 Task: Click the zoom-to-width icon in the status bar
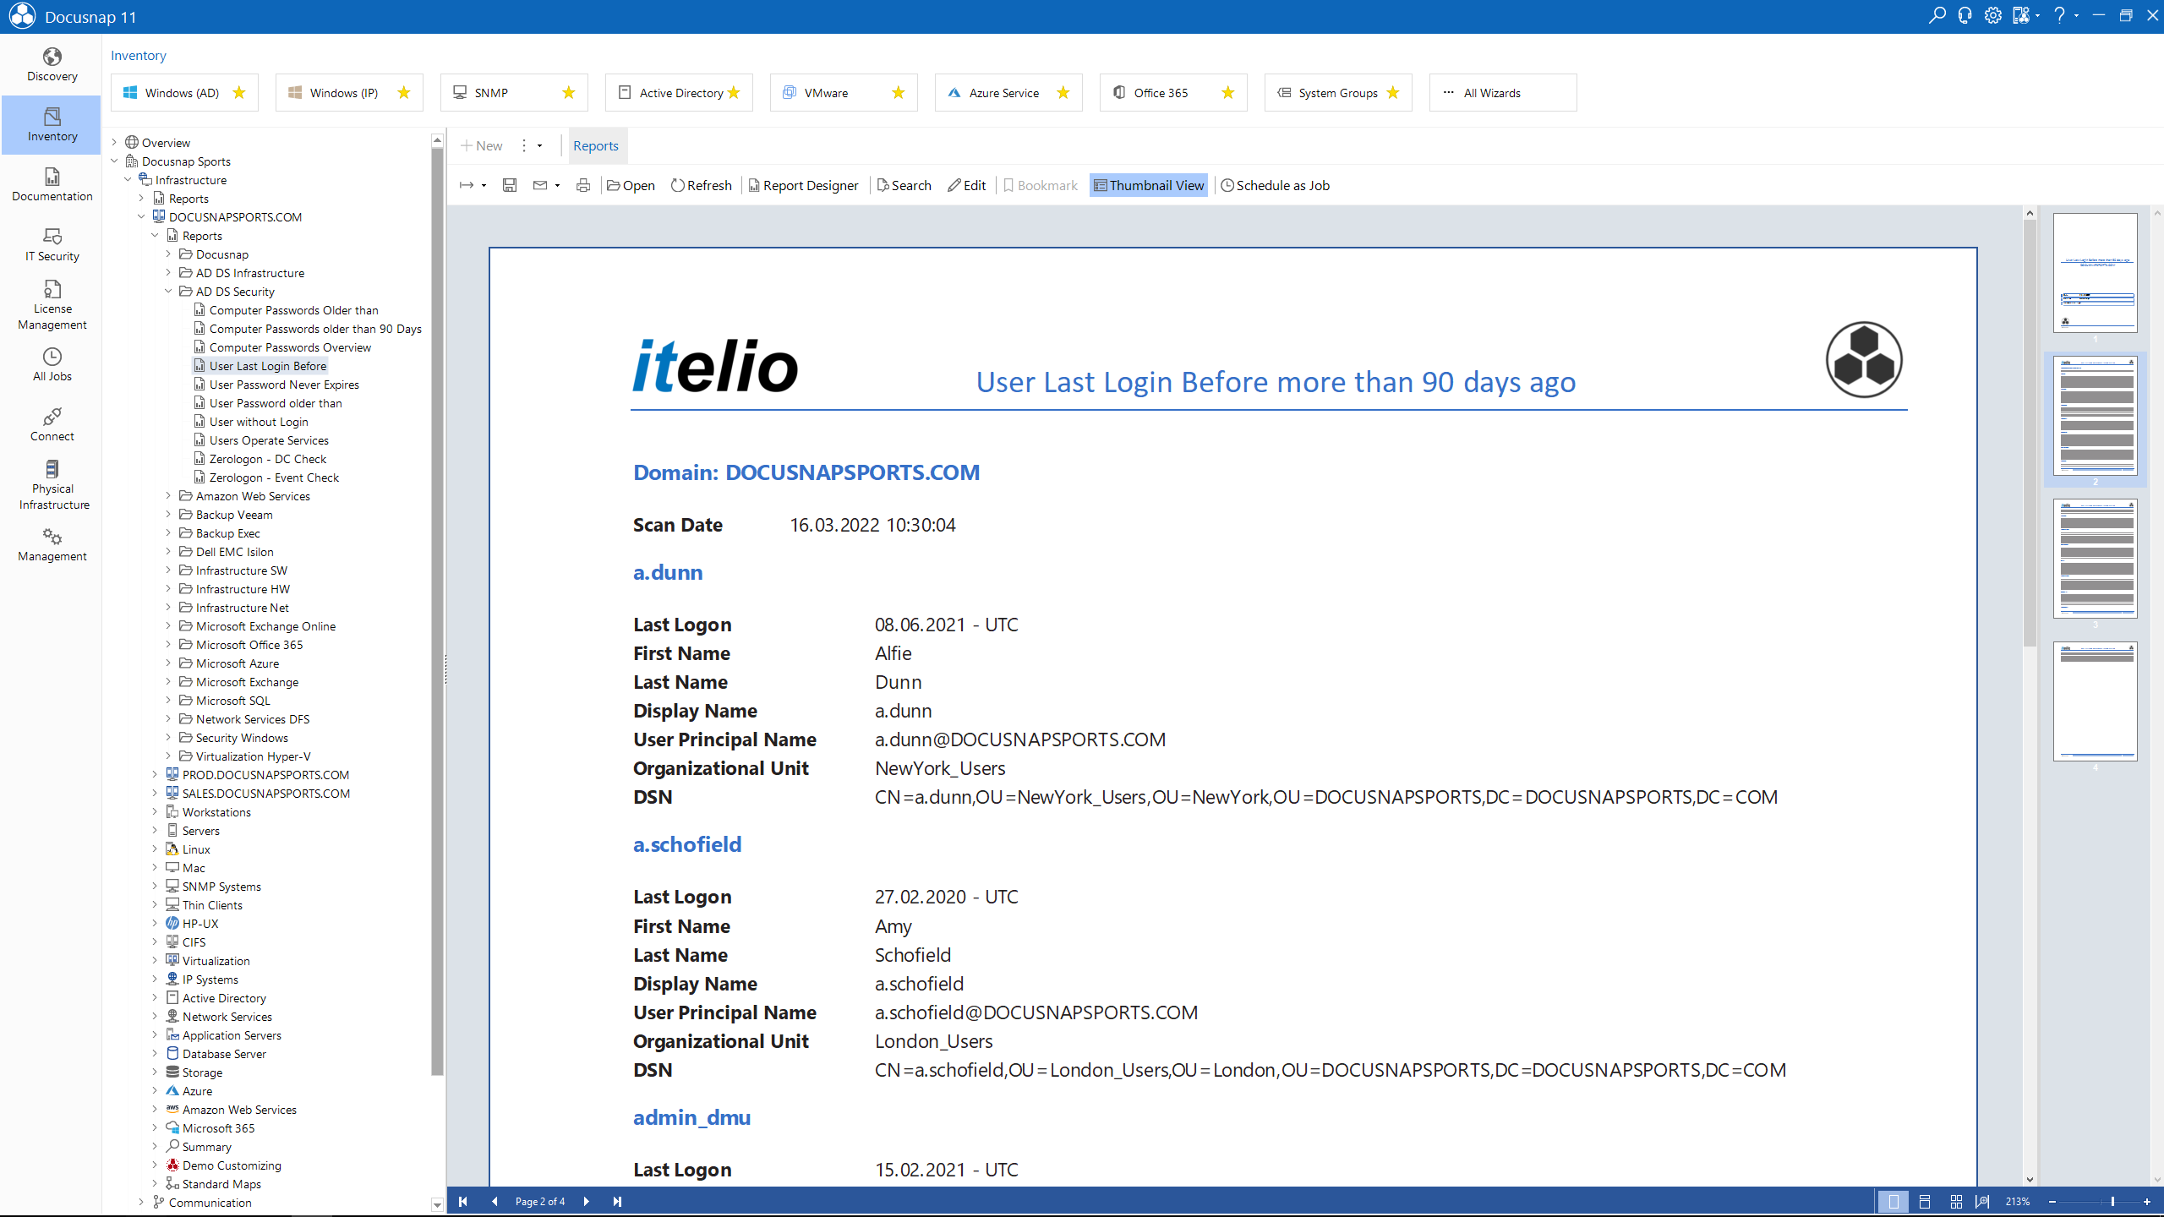1982,1201
